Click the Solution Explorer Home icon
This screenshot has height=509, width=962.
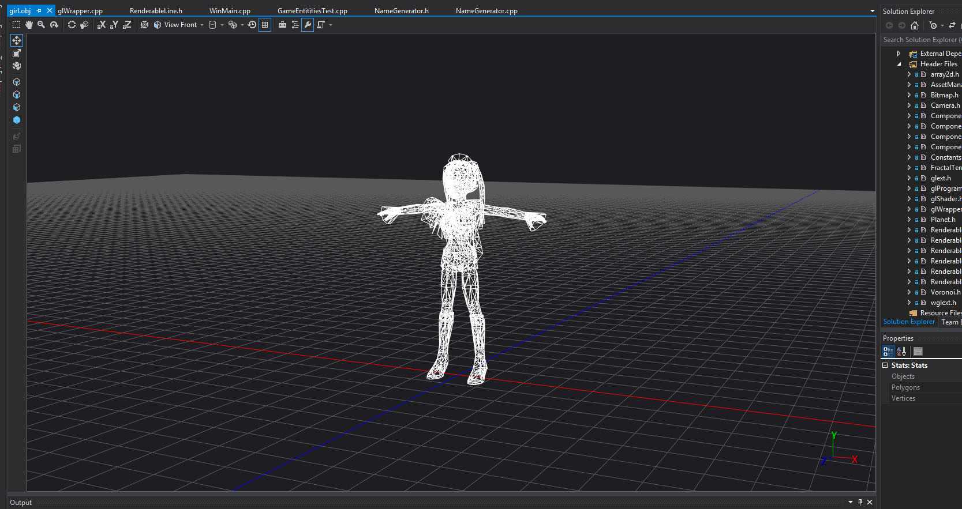point(915,25)
